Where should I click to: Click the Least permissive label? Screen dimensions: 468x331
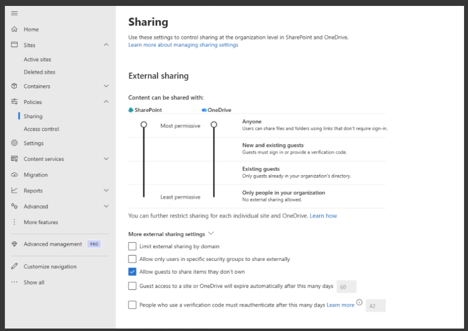pos(180,197)
